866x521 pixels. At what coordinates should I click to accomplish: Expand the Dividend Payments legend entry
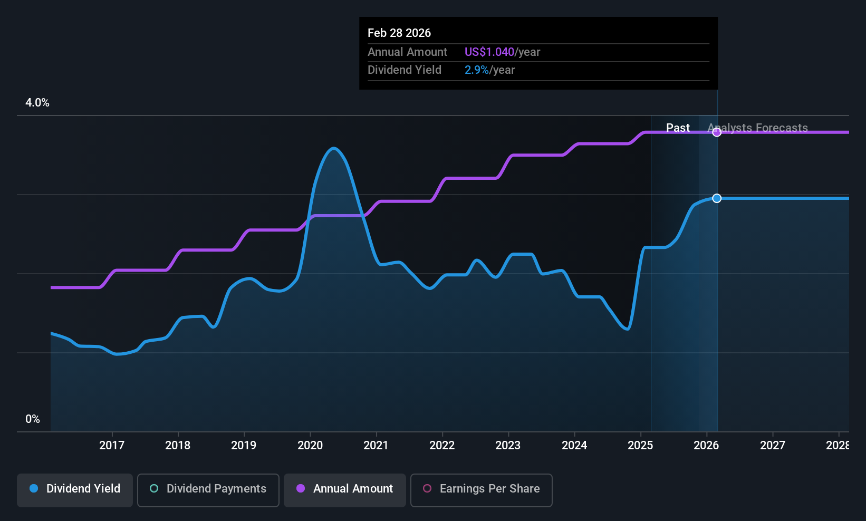point(208,490)
